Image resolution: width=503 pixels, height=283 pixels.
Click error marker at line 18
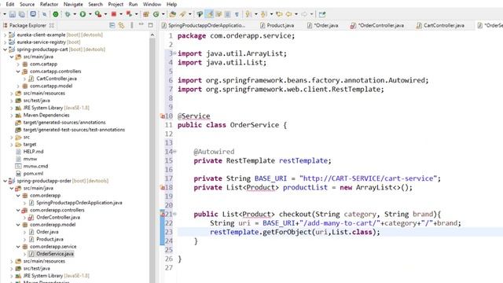[x=163, y=187]
